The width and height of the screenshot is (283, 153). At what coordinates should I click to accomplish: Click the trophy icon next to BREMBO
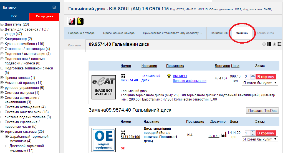pyautogui.click(x=169, y=76)
